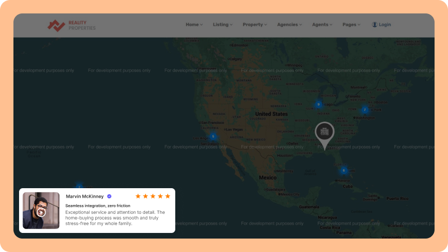Image resolution: width=448 pixels, height=252 pixels.
Task: Play the Marvin McKinney testimonial video
Action: point(41,212)
